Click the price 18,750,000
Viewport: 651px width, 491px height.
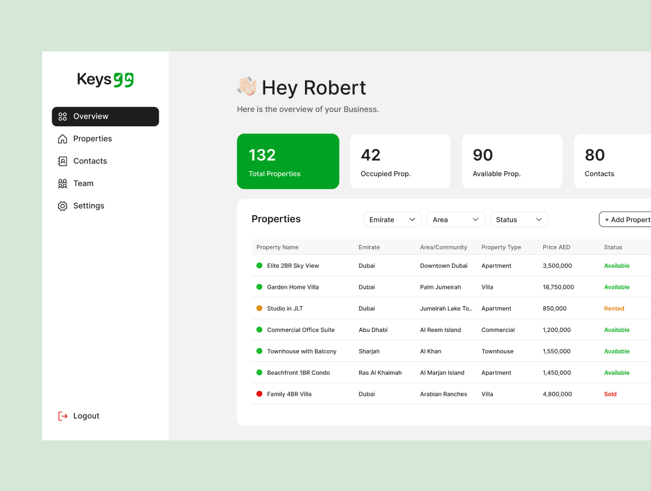[x=559, y=287]
